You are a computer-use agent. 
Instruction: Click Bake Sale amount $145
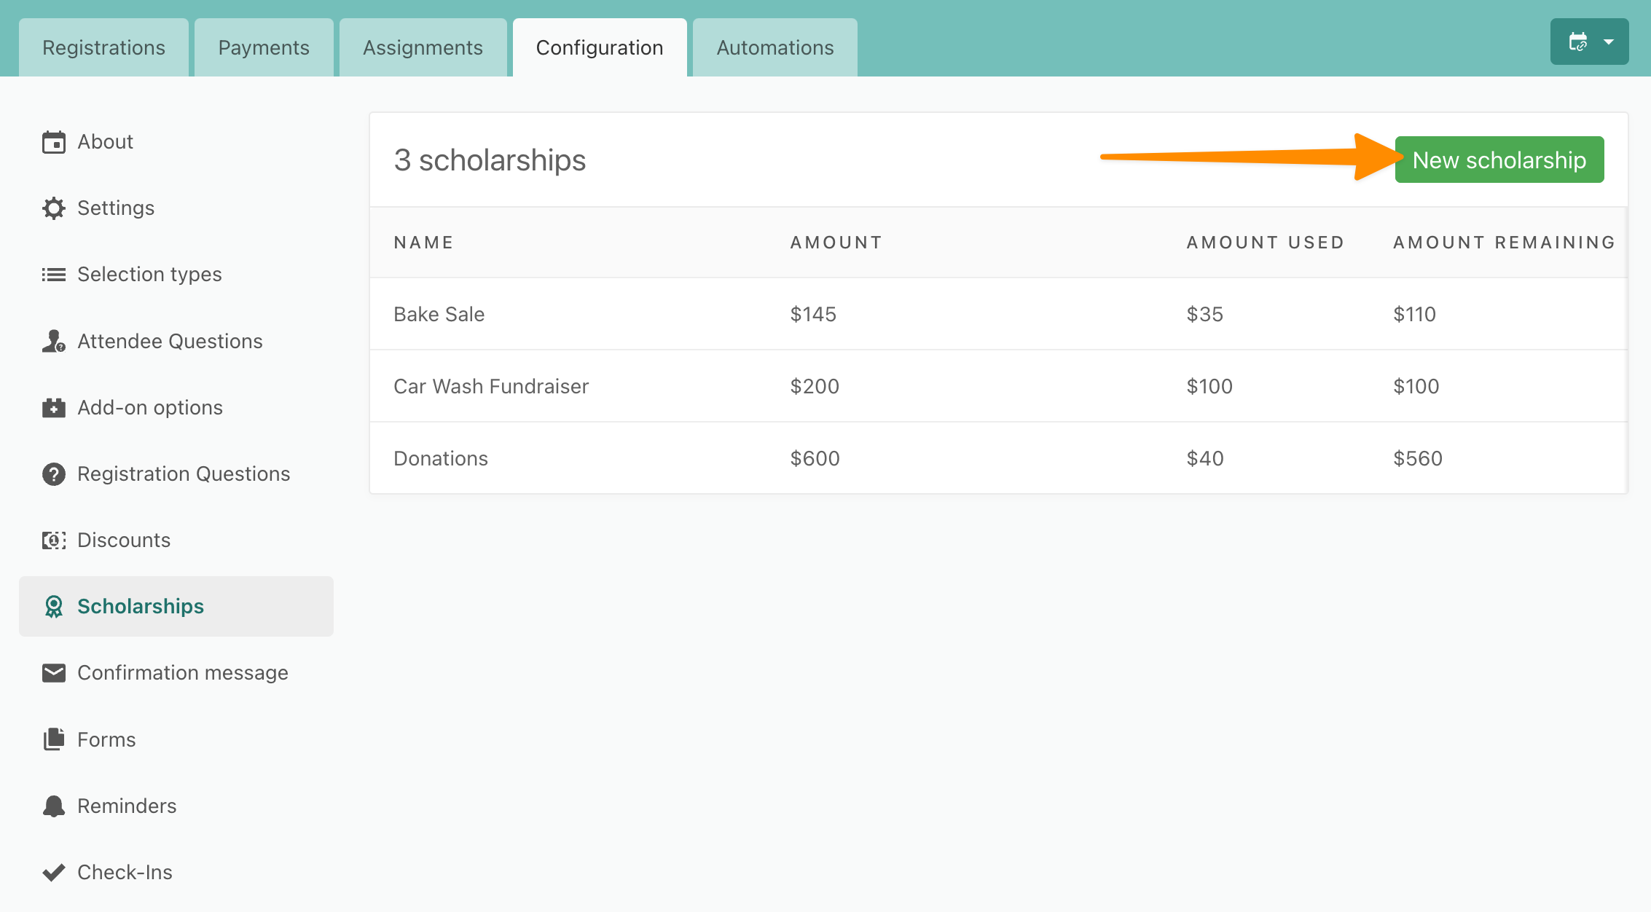point(813,314)
